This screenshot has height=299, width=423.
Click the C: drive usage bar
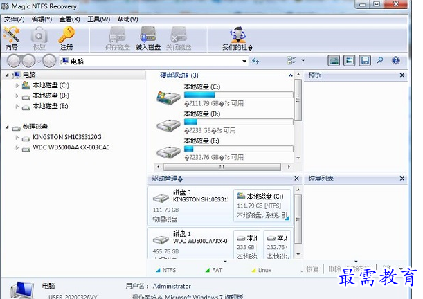click(238, 95)
